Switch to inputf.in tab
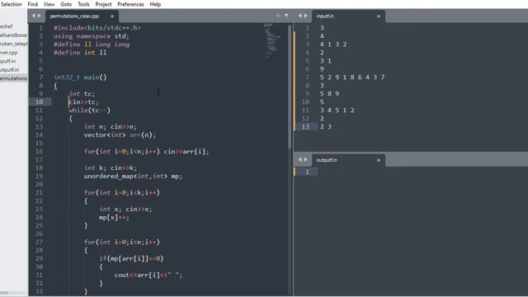528x297 pixels. (x=325, y=16)
